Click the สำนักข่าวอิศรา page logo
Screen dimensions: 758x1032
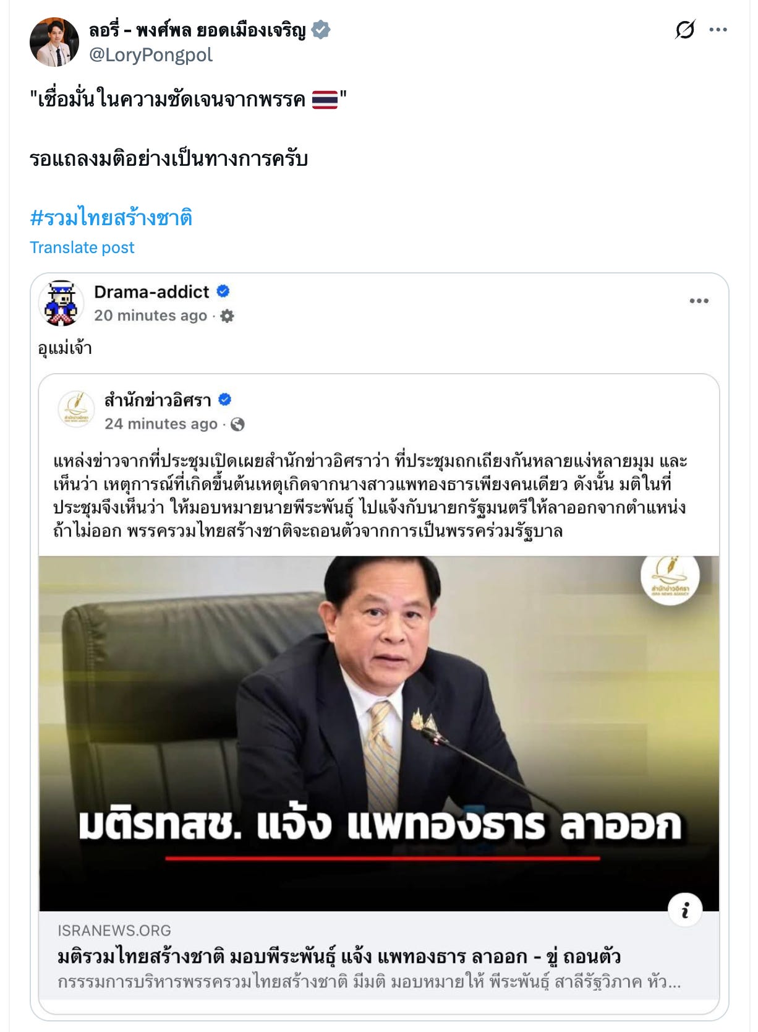pyautogui.click(x=76, y=409)
